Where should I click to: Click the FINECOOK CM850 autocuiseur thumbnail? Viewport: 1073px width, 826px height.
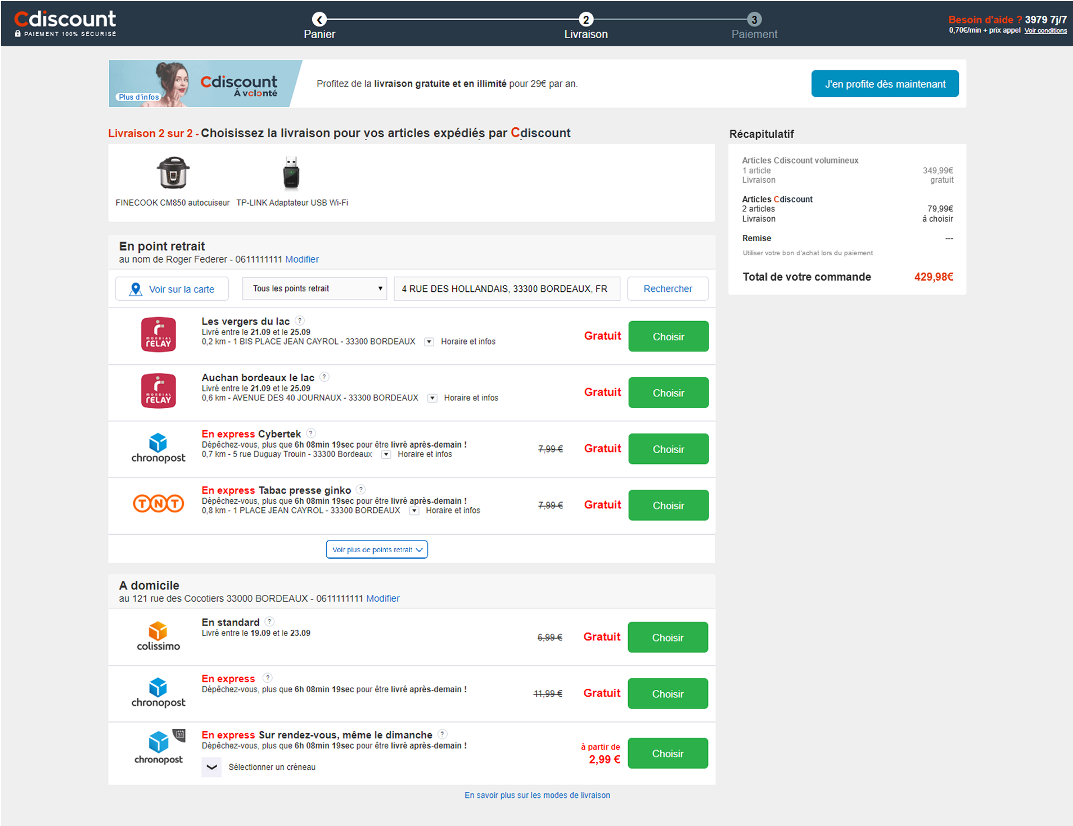coord(173,173)
